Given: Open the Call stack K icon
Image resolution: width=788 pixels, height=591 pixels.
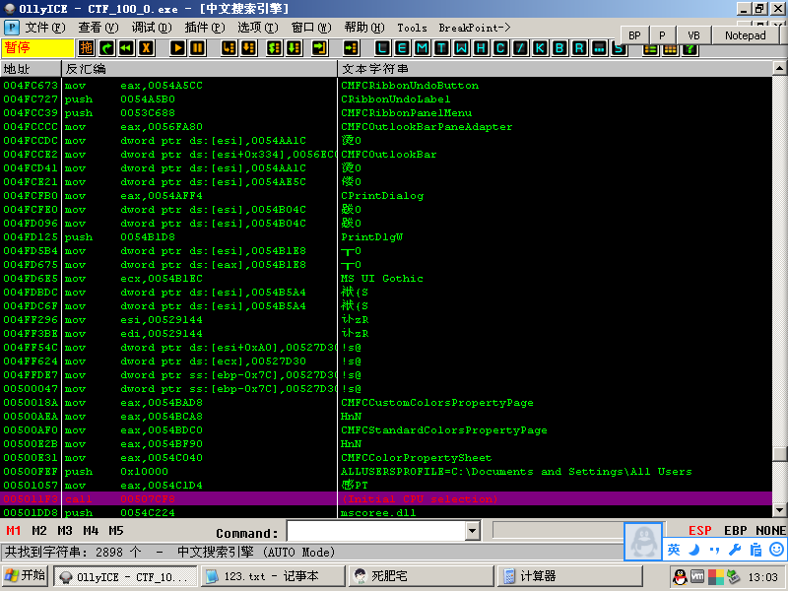Looking at the screenshot, I should [540, 47].
